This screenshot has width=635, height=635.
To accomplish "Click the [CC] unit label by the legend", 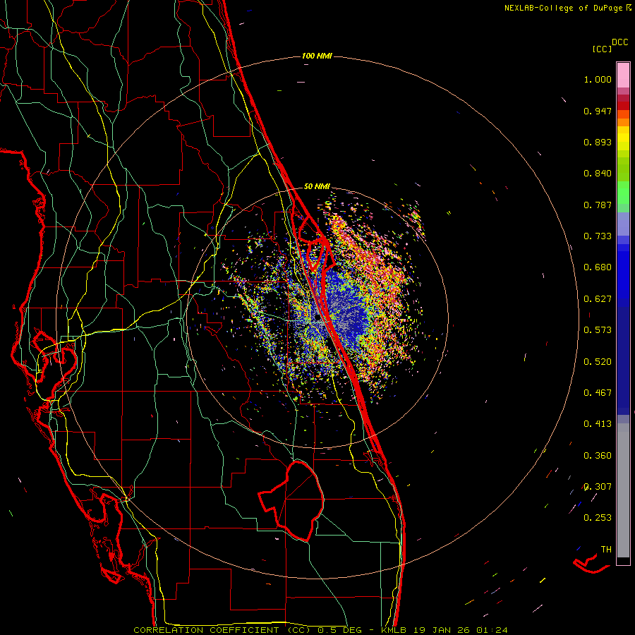I will (x=603, y=49).
